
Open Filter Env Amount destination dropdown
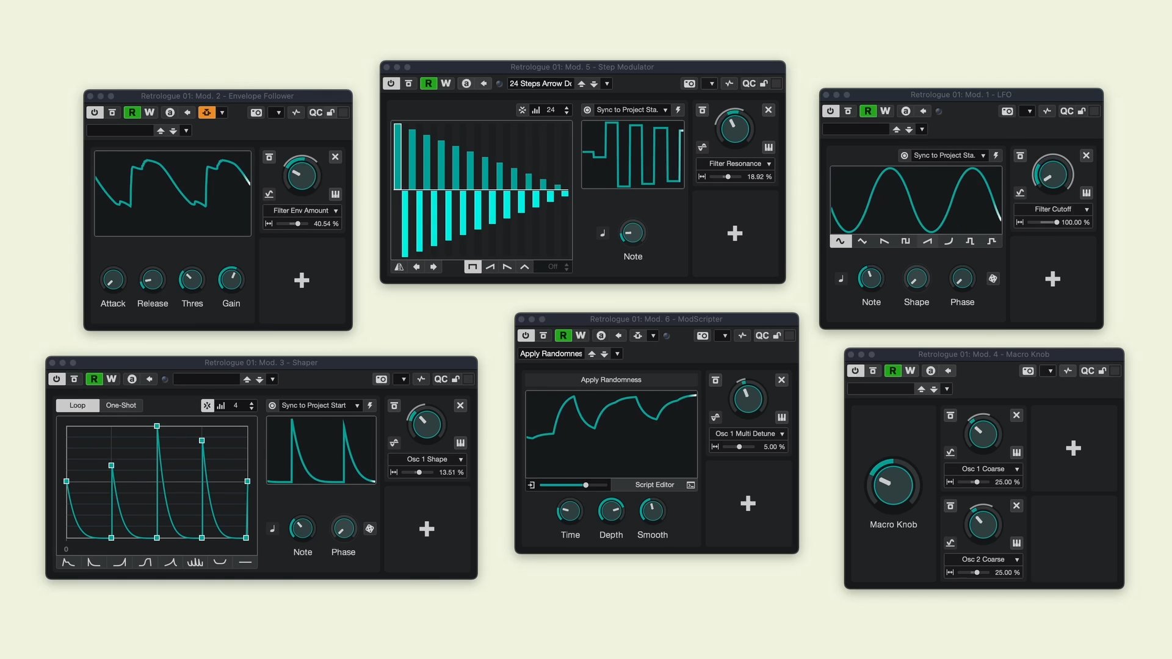[x=303, y=211]
